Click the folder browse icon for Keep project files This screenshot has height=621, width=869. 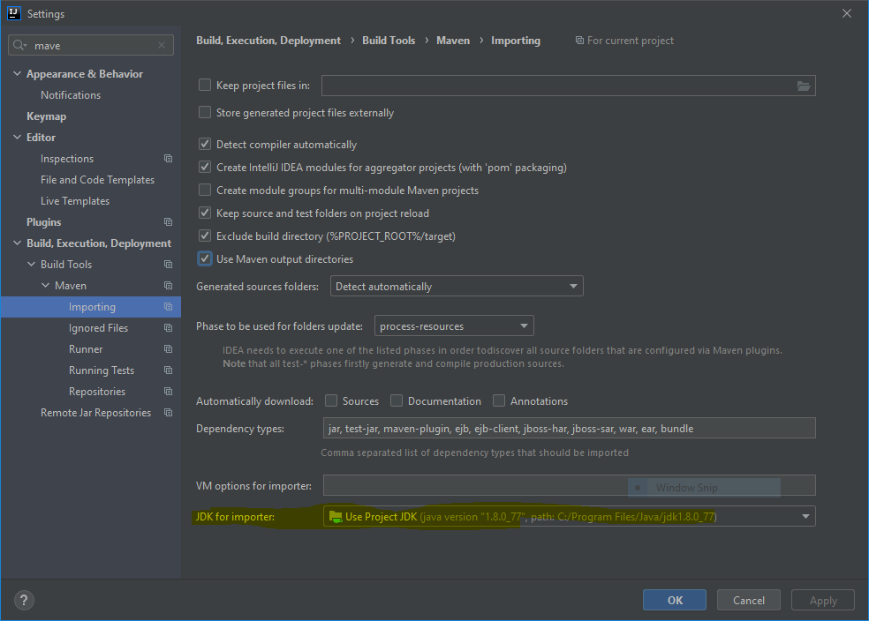point(803,86)
